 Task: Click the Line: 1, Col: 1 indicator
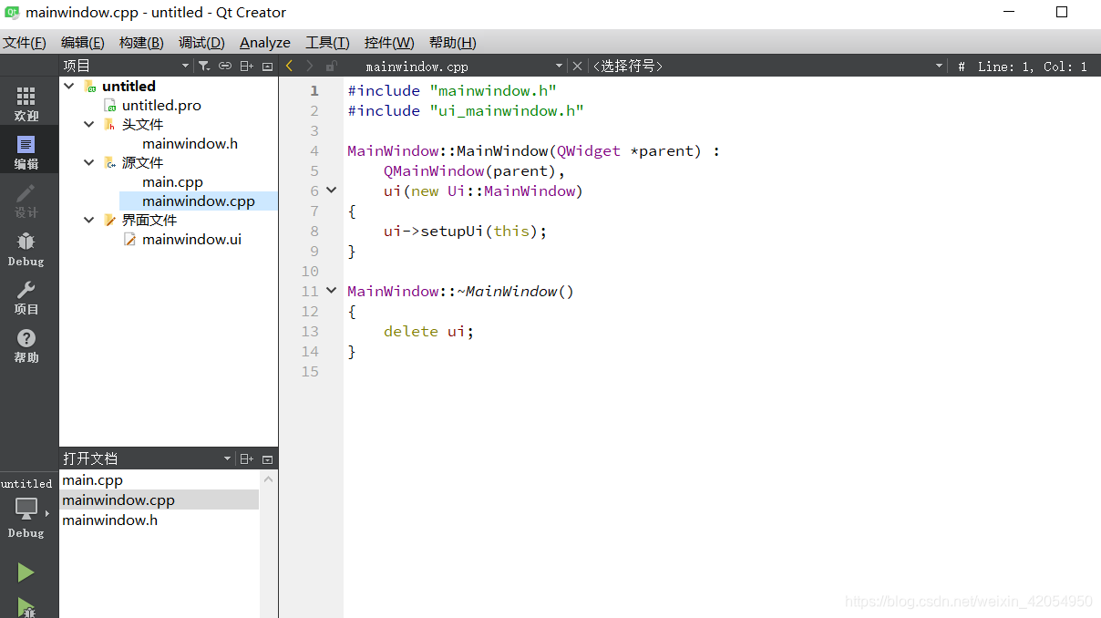pyautogui.click(x=1032, y=67)
